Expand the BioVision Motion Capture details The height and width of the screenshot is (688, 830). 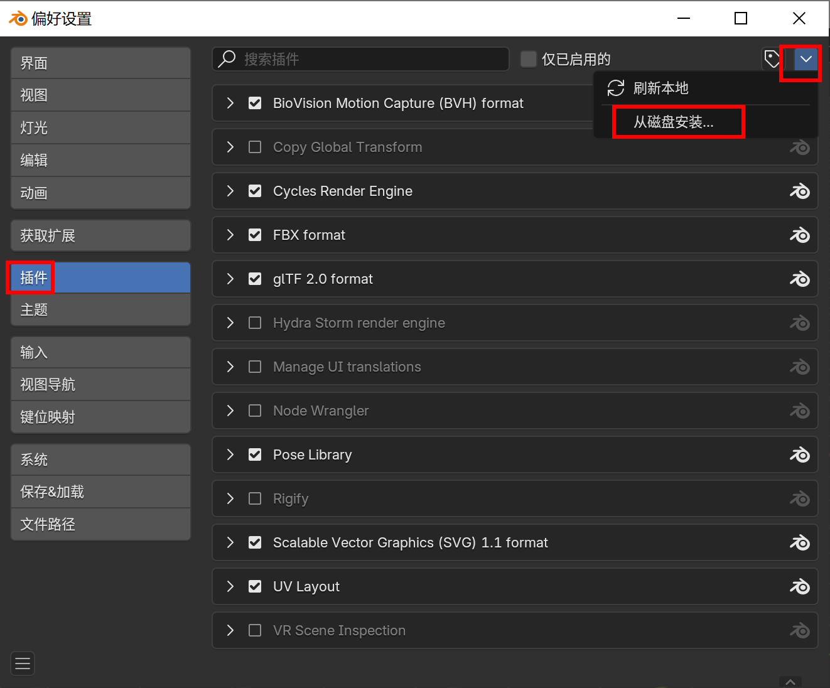coord(230,103)
